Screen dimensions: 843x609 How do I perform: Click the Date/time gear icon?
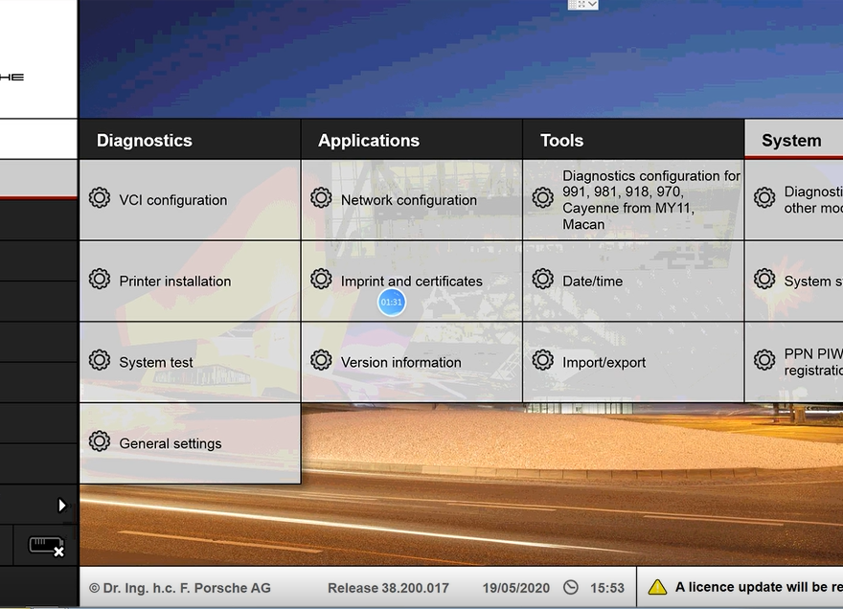tap(543, 279)
